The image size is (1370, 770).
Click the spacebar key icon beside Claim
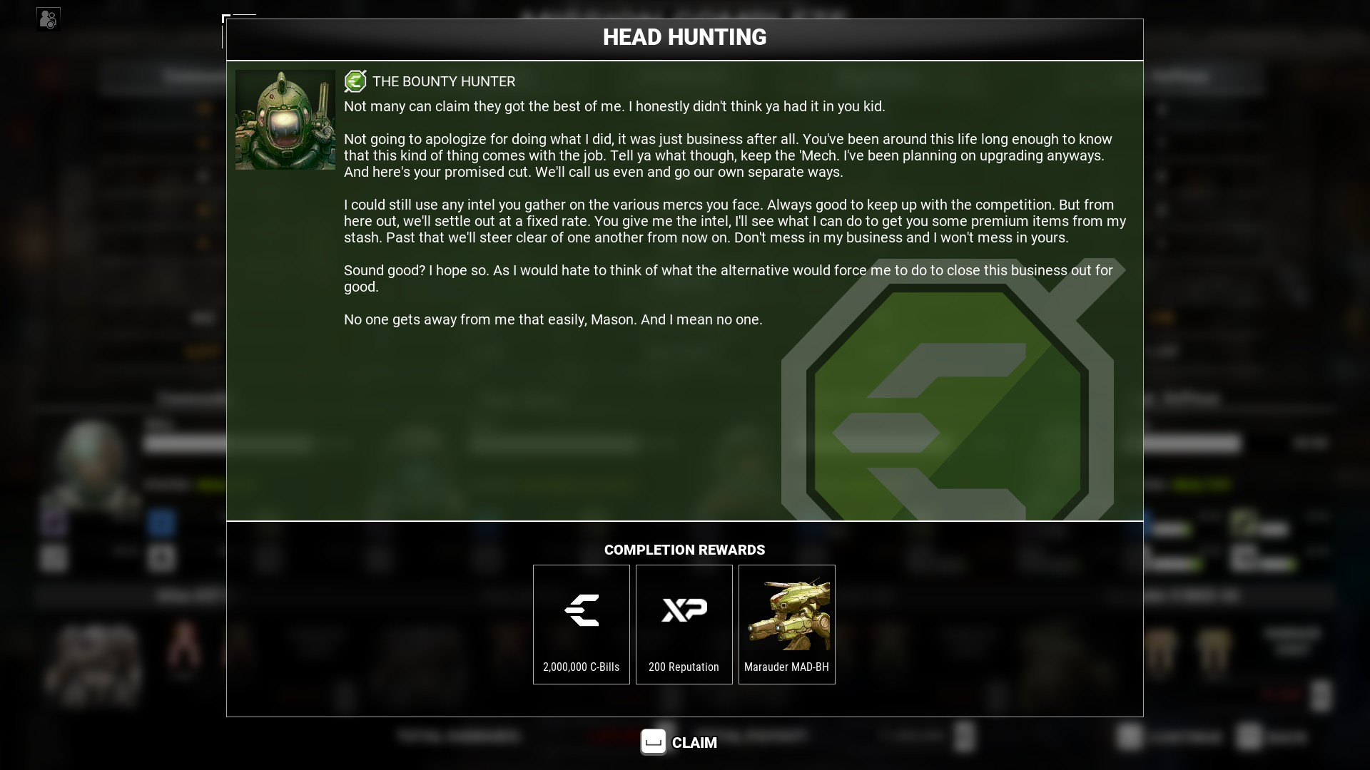[x=654, y=742]
